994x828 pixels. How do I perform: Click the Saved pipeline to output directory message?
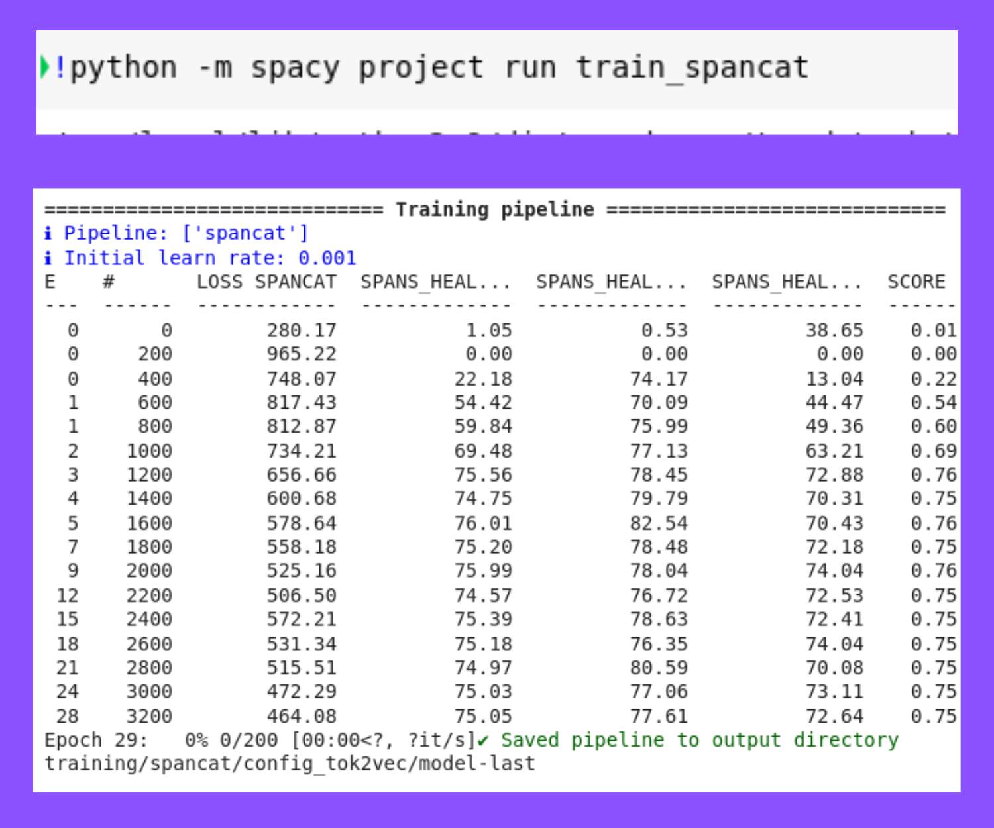pos(700,740)
